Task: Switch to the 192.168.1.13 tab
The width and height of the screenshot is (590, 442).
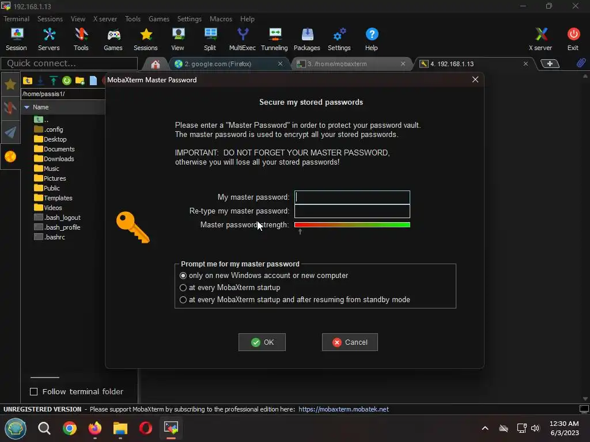Action: [x=474, y=64]
